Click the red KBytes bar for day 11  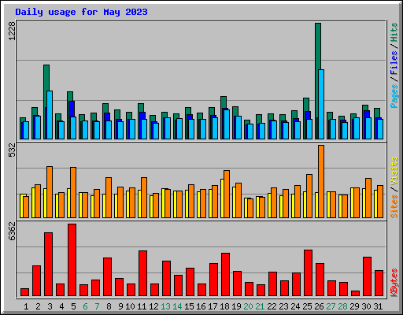coord(142,273)
